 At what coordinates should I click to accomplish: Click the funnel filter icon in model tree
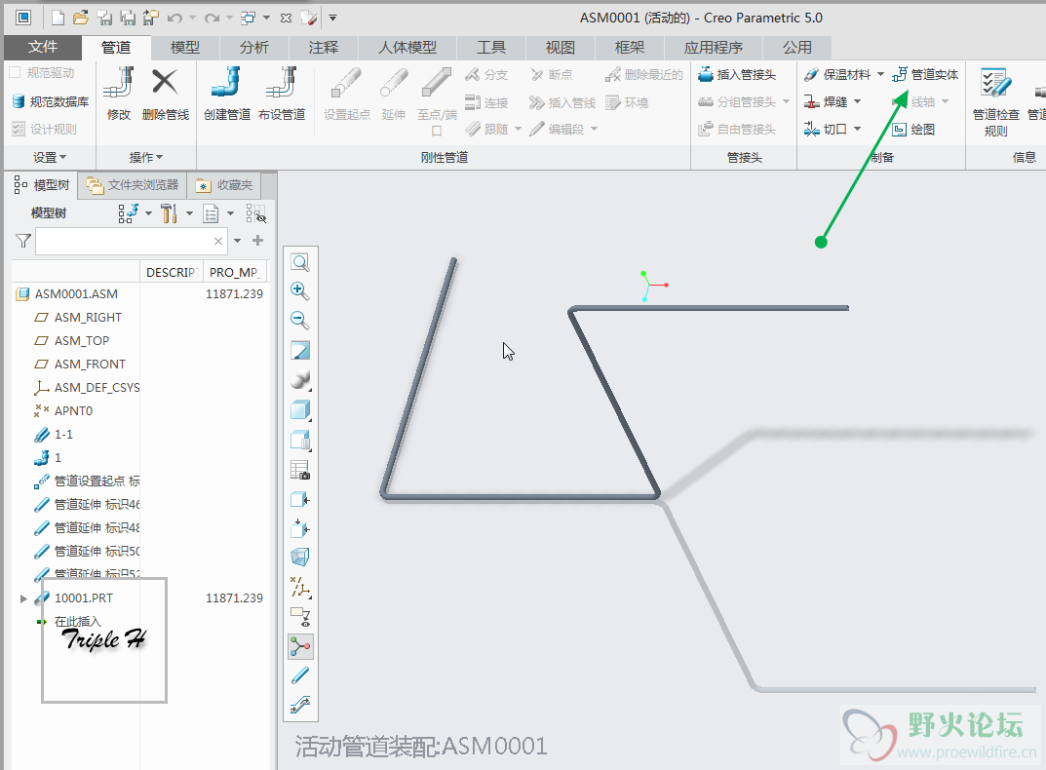23,241
